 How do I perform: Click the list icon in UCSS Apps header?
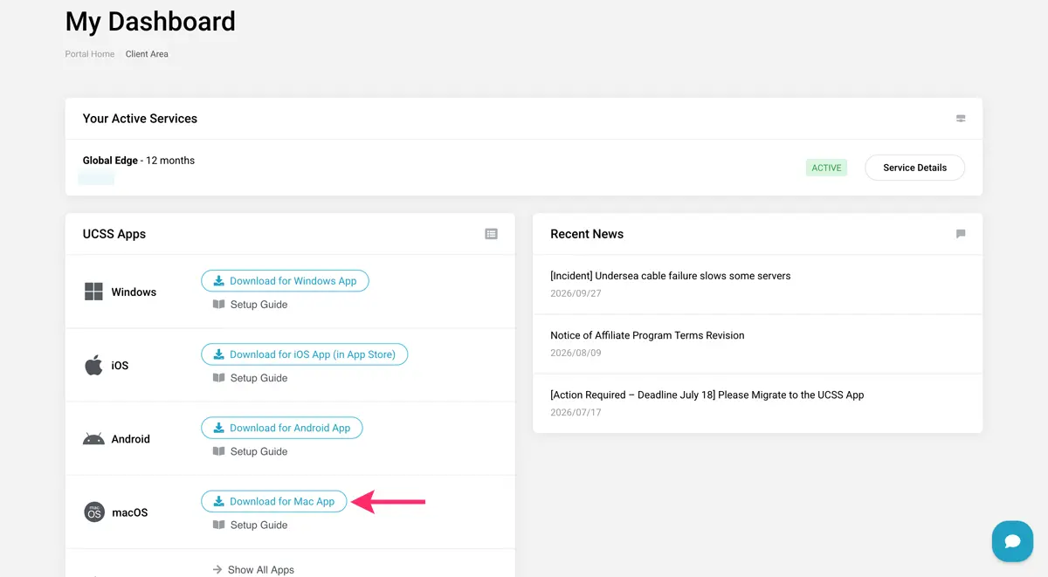(492, 234)
